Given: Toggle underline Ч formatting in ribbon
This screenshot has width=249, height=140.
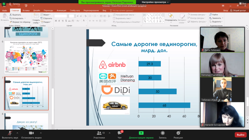Looking at the screenshot, I should point(63,21).
